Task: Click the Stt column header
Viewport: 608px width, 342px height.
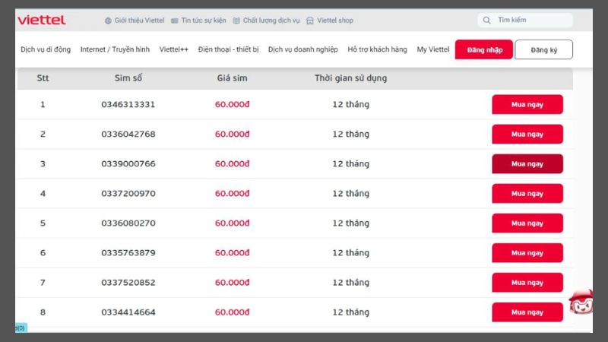Action: 43,78
